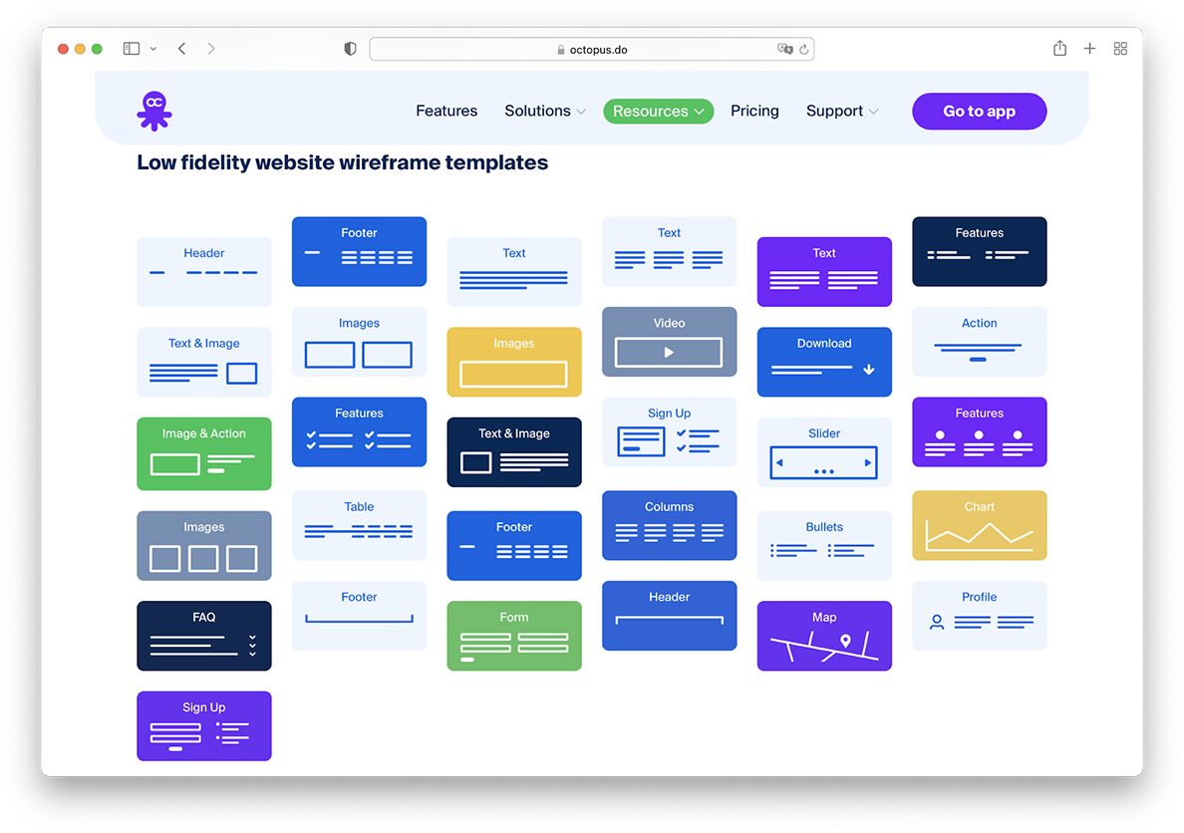This screenshot has width=1184, height=833.
Task: Open the purple Map template card
Action: tap(824, 636)
